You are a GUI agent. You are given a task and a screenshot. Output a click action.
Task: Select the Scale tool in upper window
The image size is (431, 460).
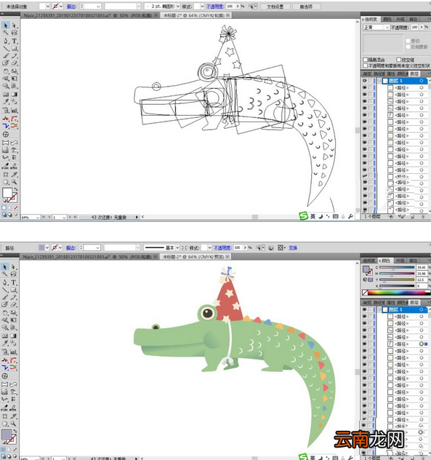pos(14,71)
